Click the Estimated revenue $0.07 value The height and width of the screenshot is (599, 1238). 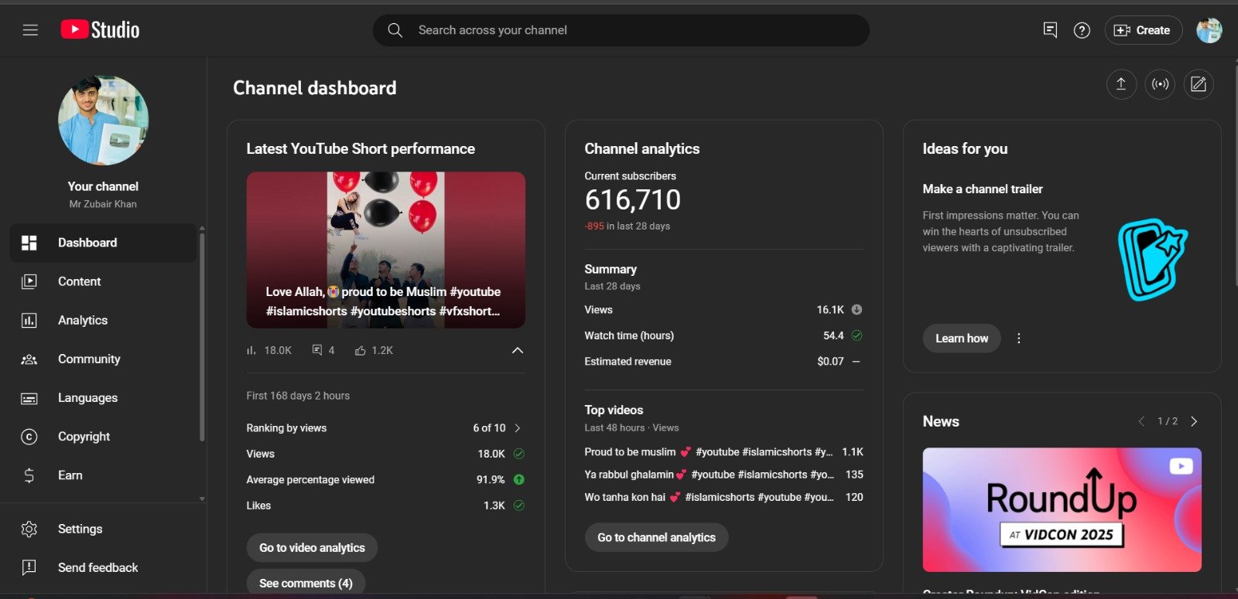830,362
